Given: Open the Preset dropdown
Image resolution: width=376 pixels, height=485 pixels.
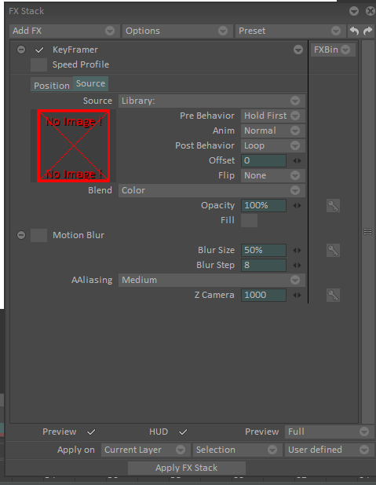Looking at the screenshot, I should pyautogui.click(x=290, y=31).
